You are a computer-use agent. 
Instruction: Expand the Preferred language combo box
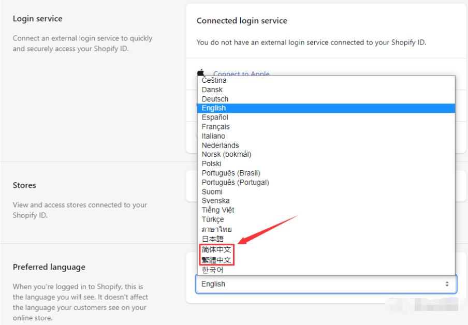[x=326, y=284]
